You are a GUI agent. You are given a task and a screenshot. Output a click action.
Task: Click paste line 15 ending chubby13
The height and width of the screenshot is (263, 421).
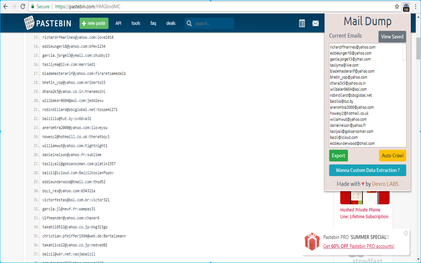(76, 56)
